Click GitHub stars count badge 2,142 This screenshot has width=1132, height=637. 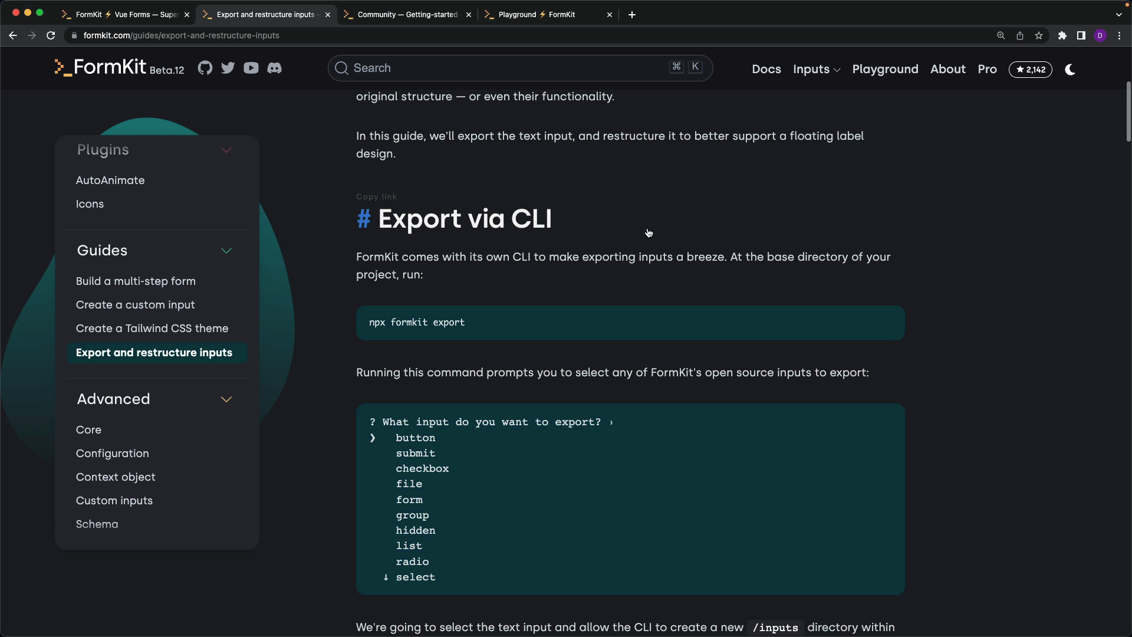pyautogui.click(x=1031, y=70)
